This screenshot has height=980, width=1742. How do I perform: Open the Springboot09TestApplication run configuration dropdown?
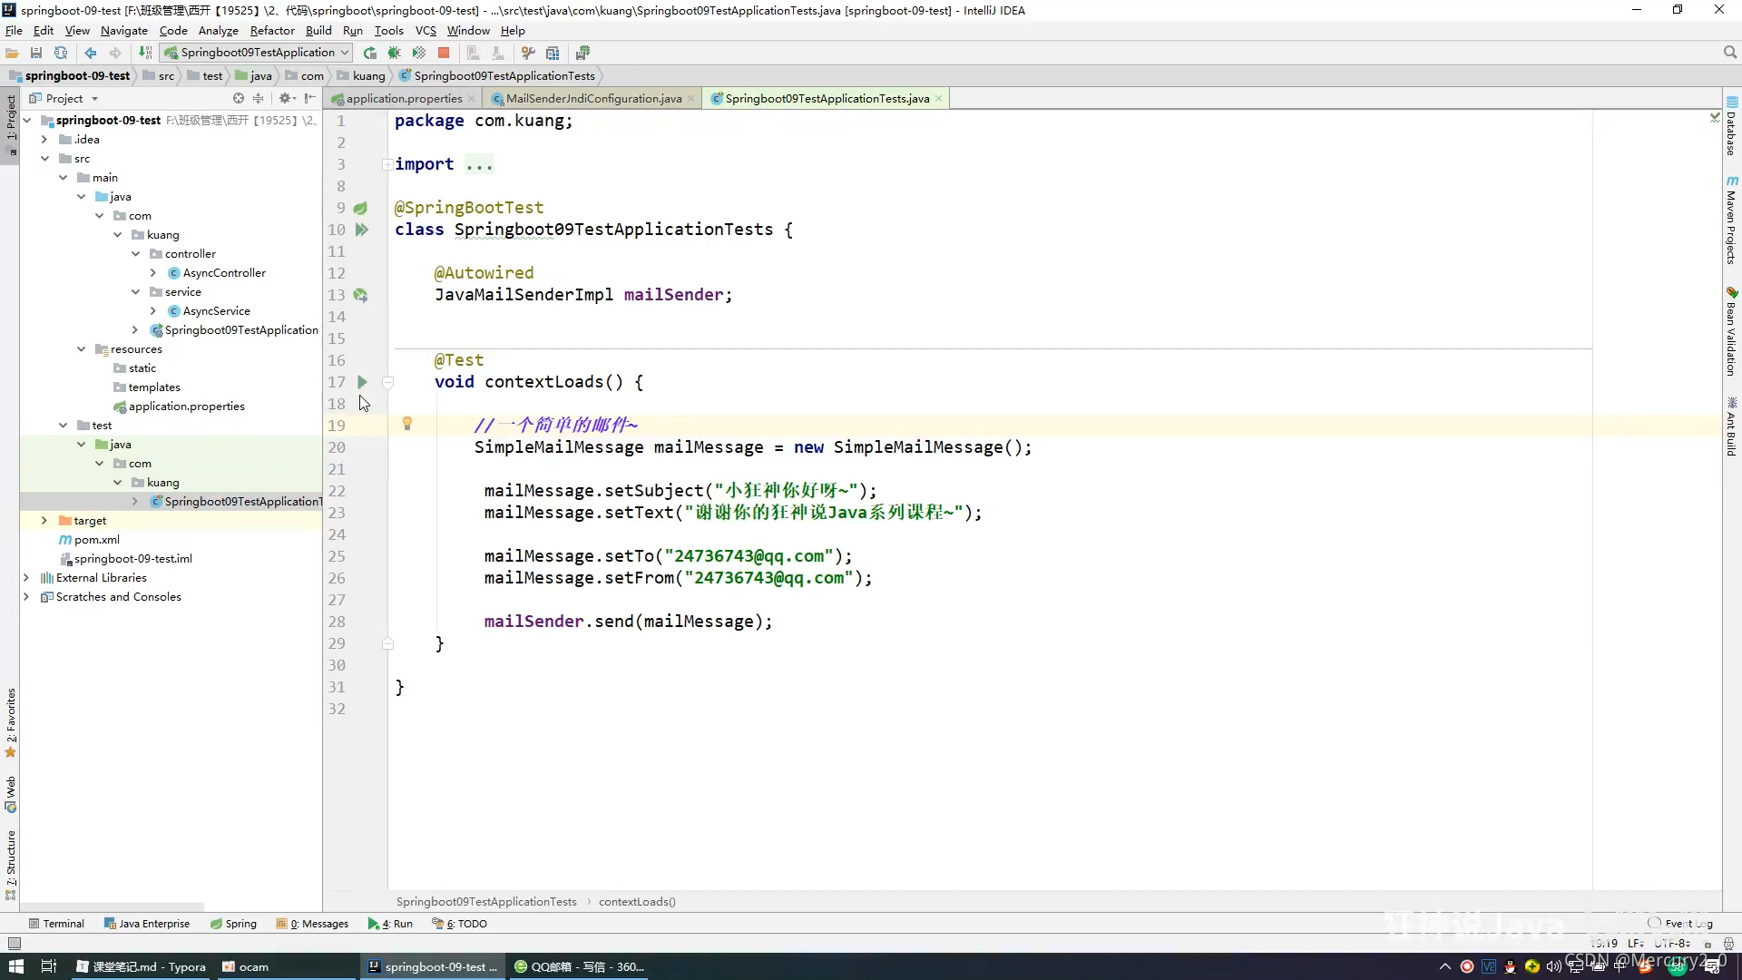pos(257,53)
